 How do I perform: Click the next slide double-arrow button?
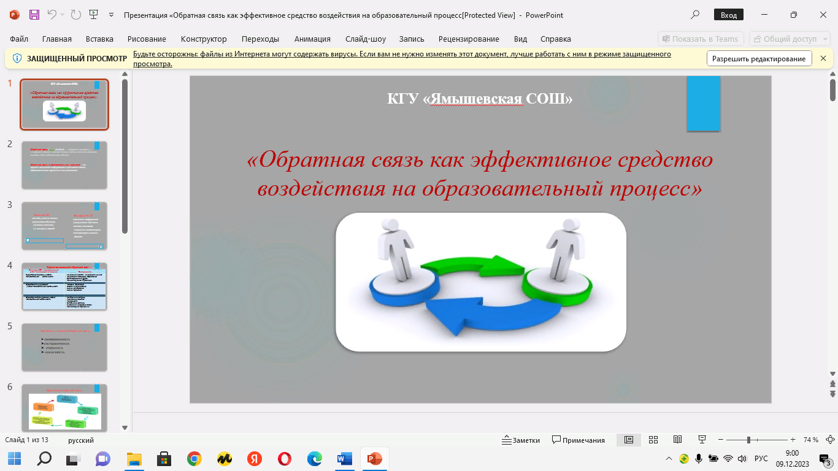point(832,394)
